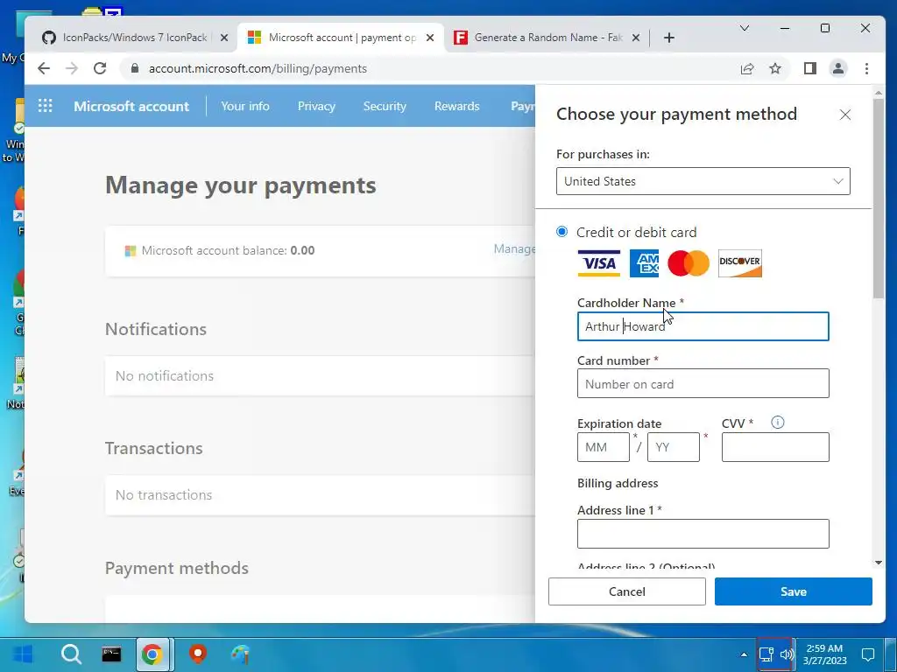Click the No notifications text
This screenshot has width=897, height=672.
165,376
